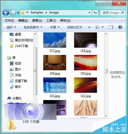Viewport: 128px width, 134px height.
Task: Click the blue help question mark icon
Action: click(x=120, y=27)
